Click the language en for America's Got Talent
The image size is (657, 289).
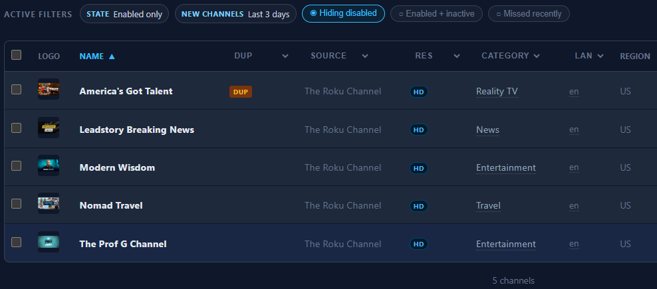pyautogui.click(x=574, y=91)
